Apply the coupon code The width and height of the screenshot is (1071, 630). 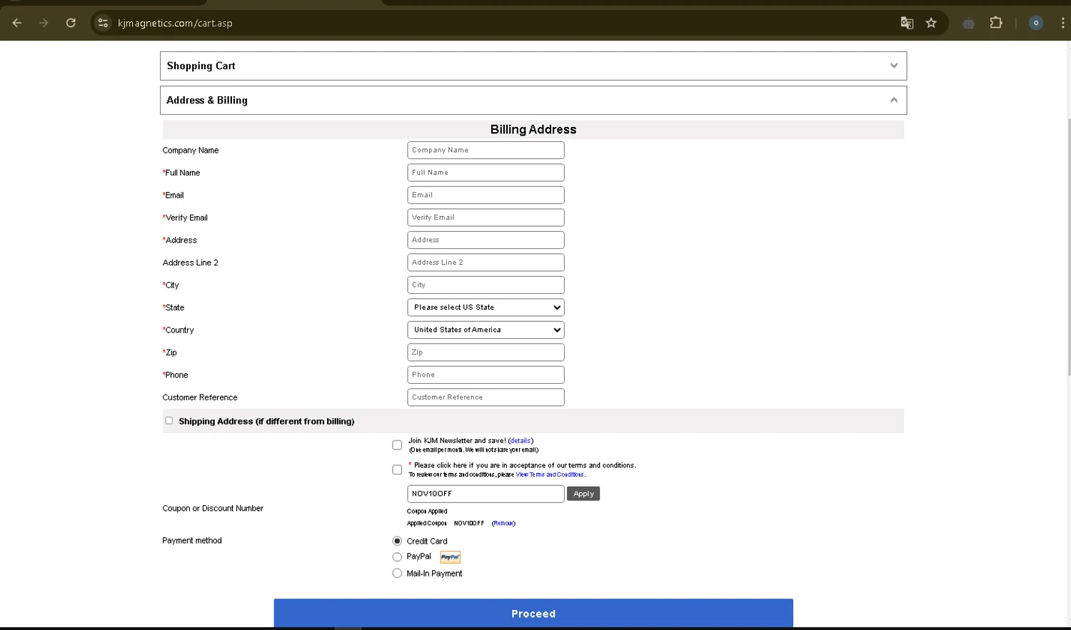point(583,494)
